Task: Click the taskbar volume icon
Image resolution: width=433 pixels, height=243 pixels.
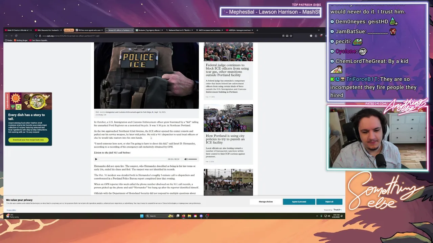Action: tap(328, 216)
